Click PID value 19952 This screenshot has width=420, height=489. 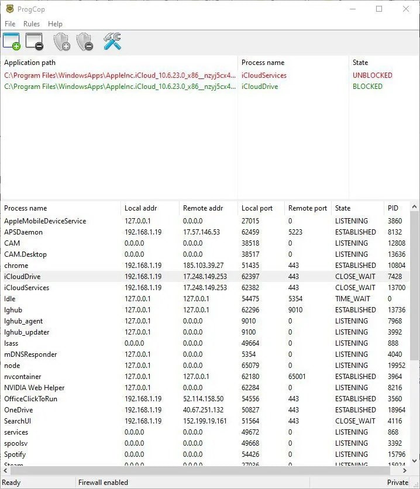[x=397, y=366]
